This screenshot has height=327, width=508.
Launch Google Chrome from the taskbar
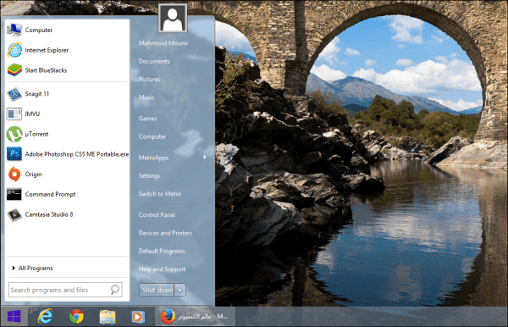pyautogui.click(x=76, y=316)
